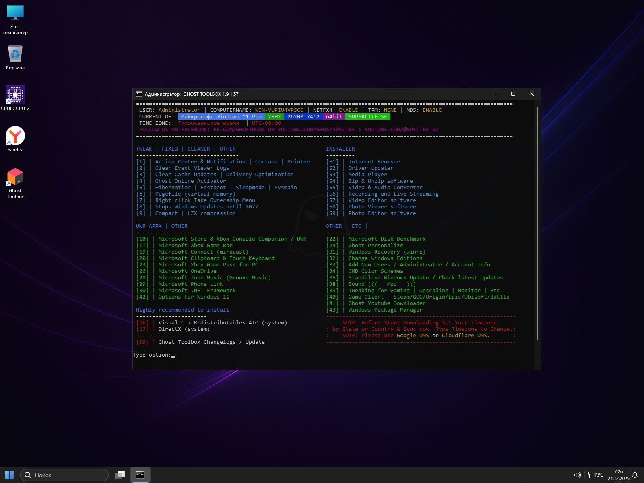Screen dimensions: 644x483
Task: Open the notification bell in taskbar
Action: [x=635, y=475]
